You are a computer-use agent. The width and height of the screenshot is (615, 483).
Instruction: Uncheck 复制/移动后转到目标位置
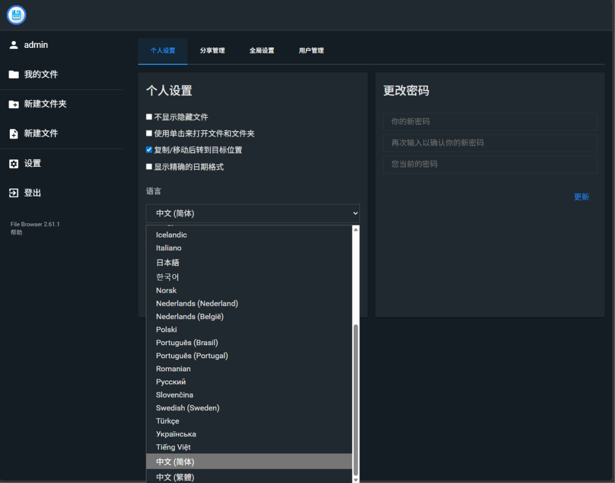[149, 150]
